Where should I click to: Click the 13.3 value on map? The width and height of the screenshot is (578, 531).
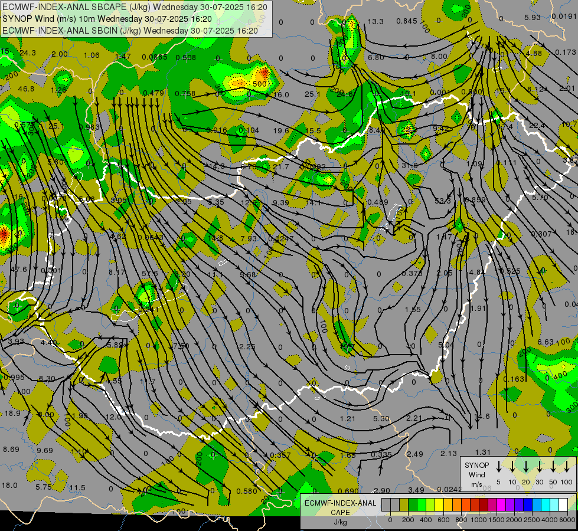click(x=375, y=22)
